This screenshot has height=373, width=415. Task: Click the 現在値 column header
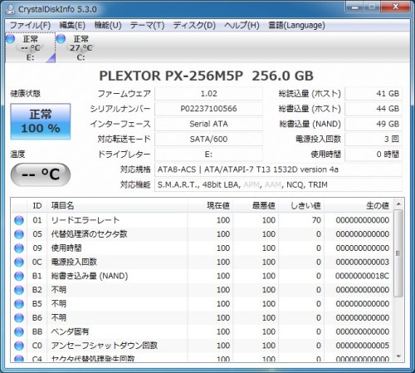coord(210,206)
